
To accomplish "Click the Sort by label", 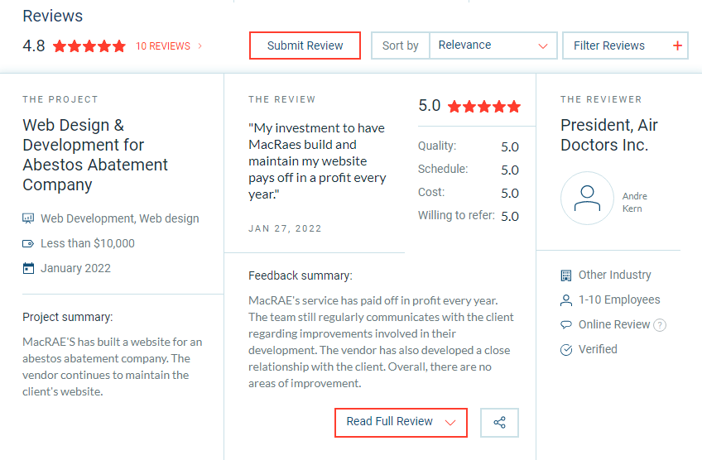I will click(400, 46).
